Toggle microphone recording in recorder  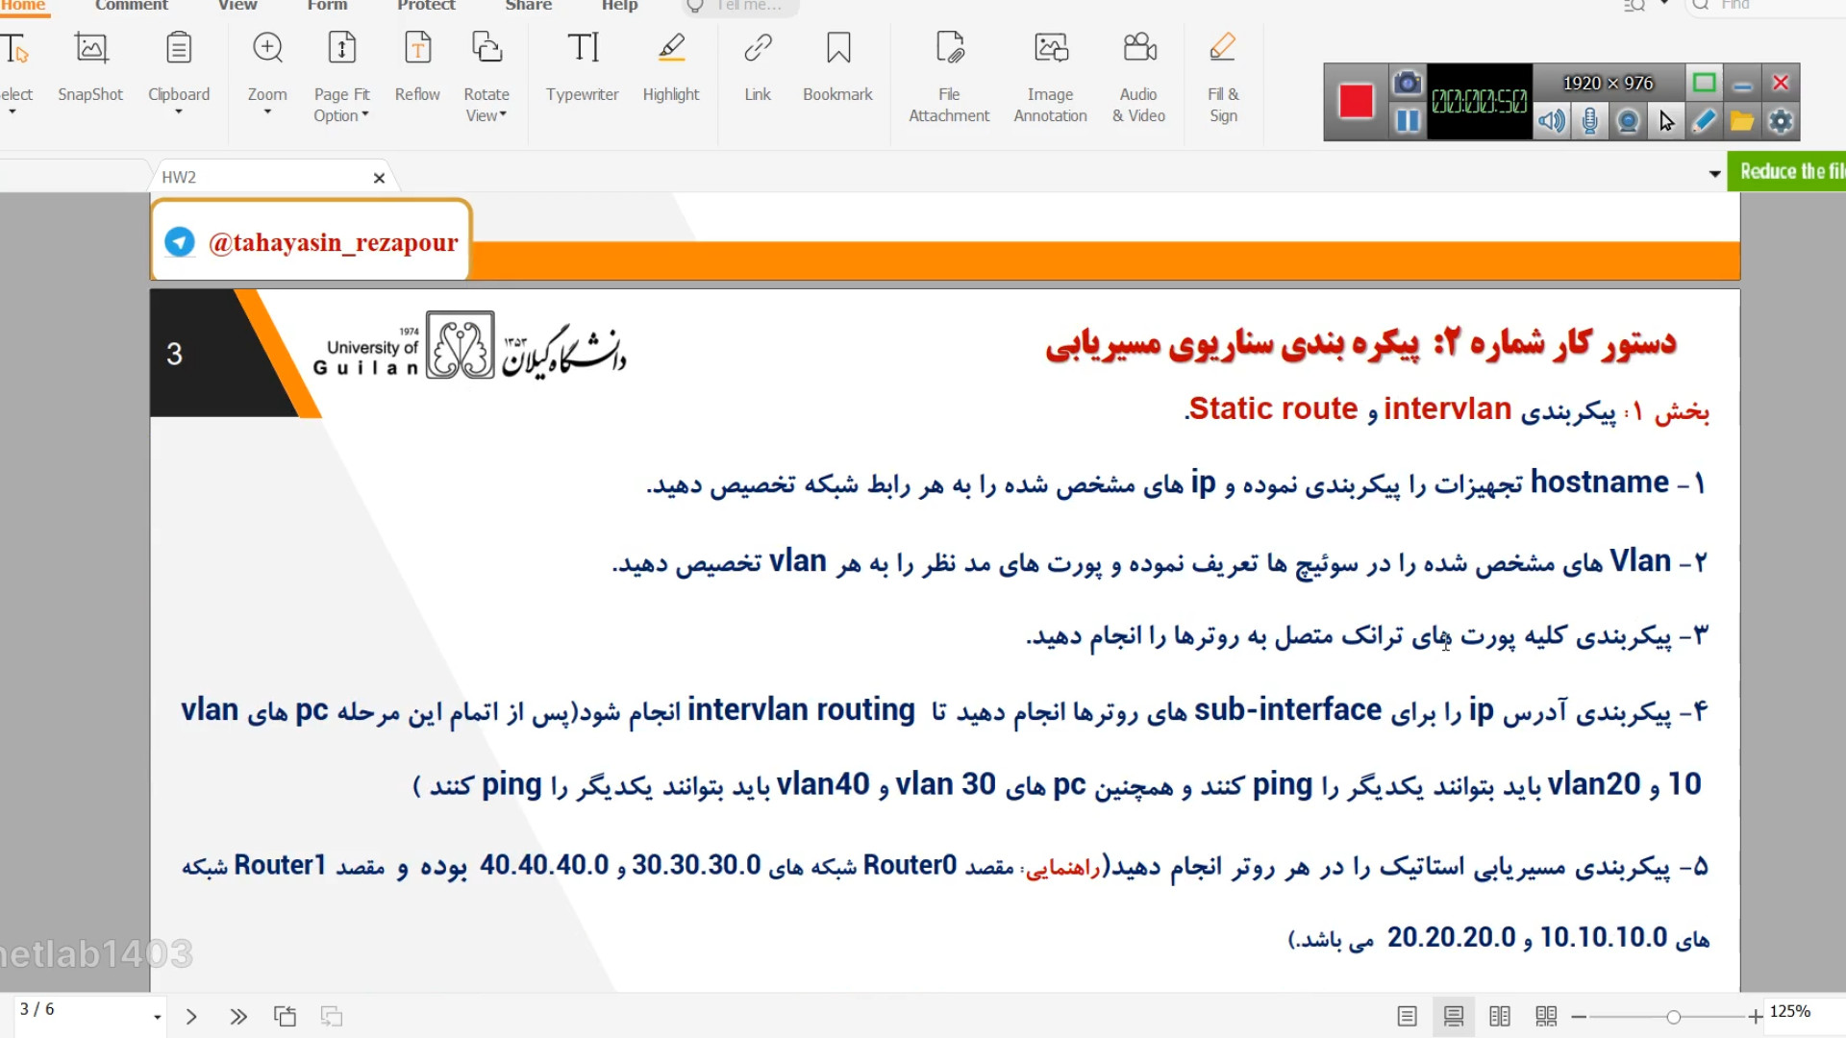coord(1590,121)
